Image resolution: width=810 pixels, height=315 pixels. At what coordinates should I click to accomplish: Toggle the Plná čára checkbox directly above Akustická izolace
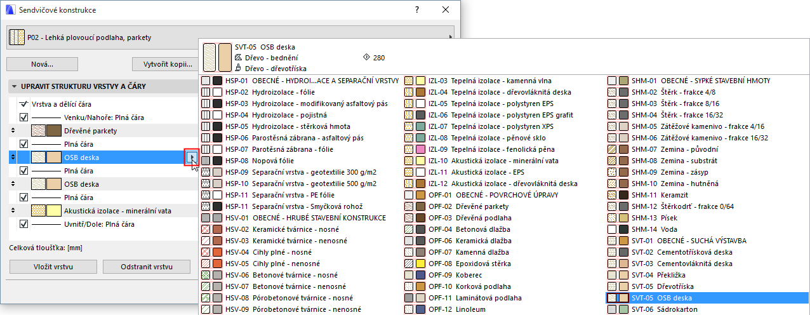pos(23,198)
